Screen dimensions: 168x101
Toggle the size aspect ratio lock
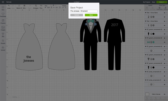pos(53,5)
